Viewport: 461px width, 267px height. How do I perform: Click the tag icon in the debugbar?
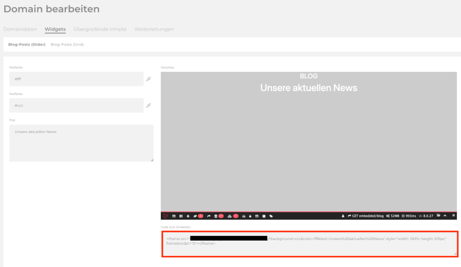pyautogui.click(x=271, y=216)
